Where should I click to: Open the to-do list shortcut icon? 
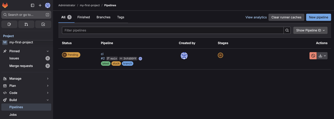point(43,24)
